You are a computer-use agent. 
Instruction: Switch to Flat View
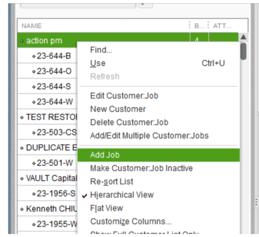(x=107, y=208)
